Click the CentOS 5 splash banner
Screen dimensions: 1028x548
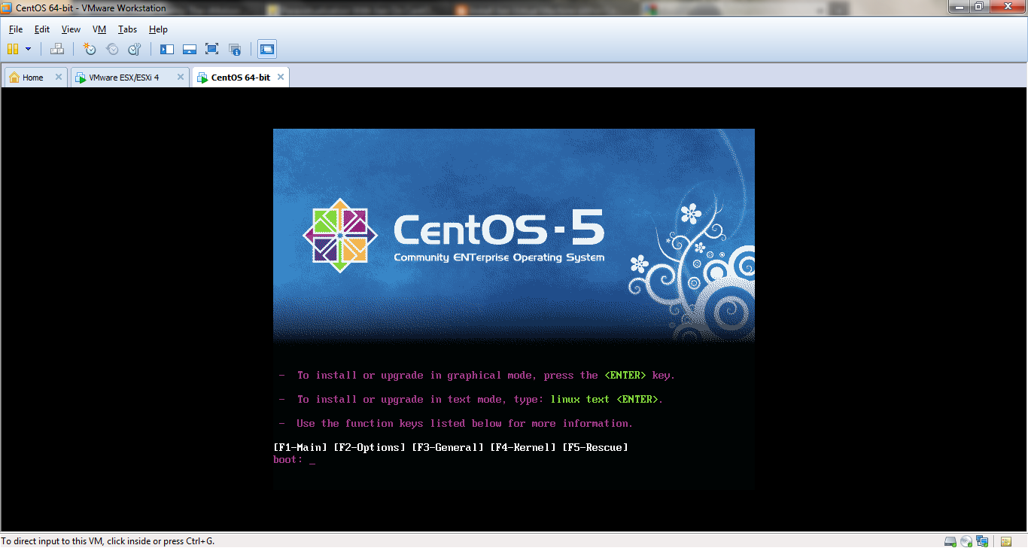(513, 236)
